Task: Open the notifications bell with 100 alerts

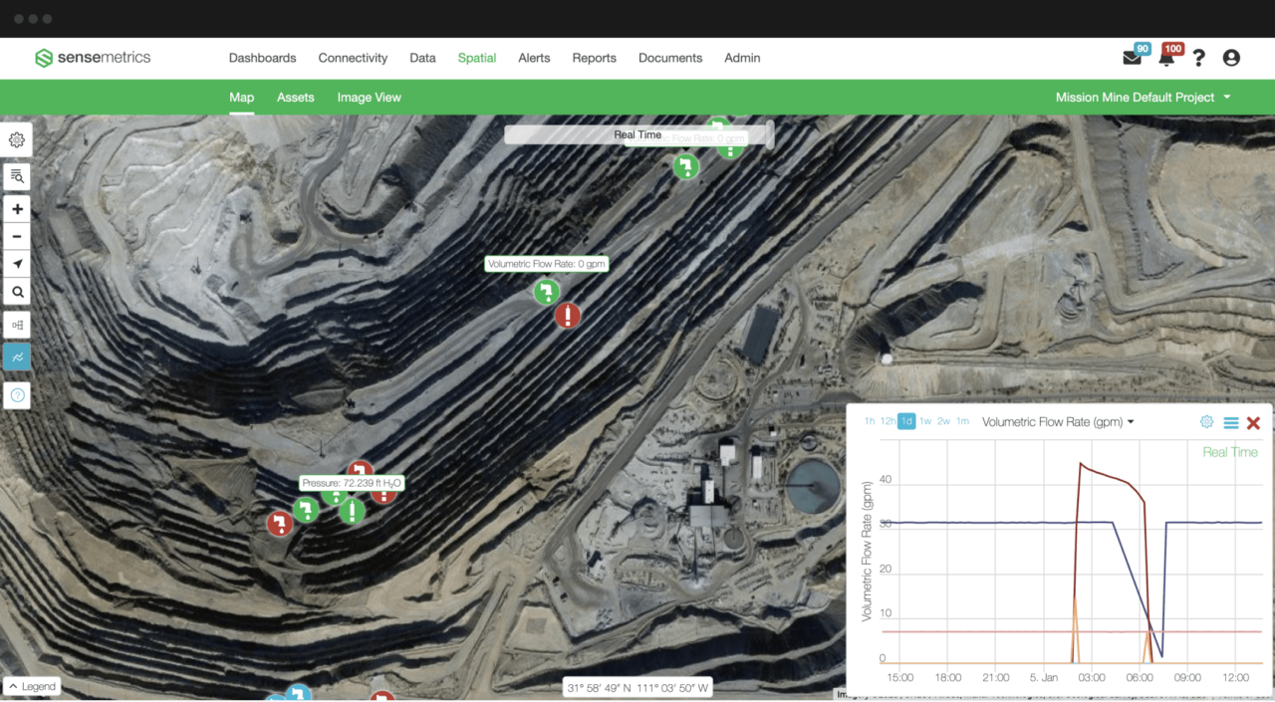Action: [1165, 58]
